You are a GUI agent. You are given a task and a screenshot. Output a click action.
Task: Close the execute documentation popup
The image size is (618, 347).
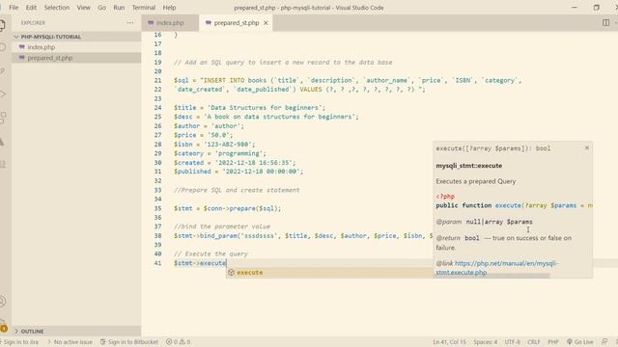pos(587,147)
